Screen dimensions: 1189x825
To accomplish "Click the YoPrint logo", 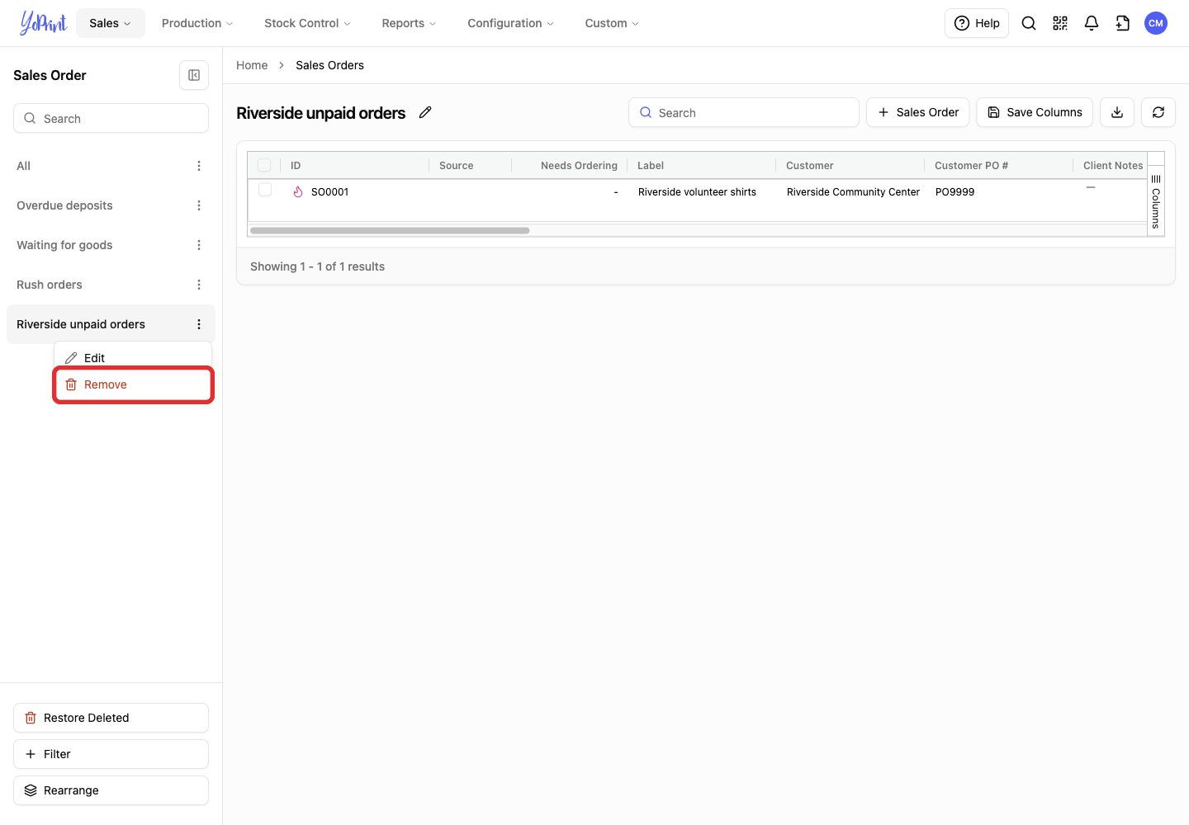I will click(x=43, y=23).
